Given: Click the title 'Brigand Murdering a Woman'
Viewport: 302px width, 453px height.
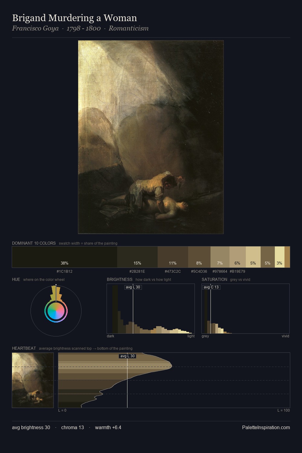Looking at the screenshot, I should coord(75,18).
